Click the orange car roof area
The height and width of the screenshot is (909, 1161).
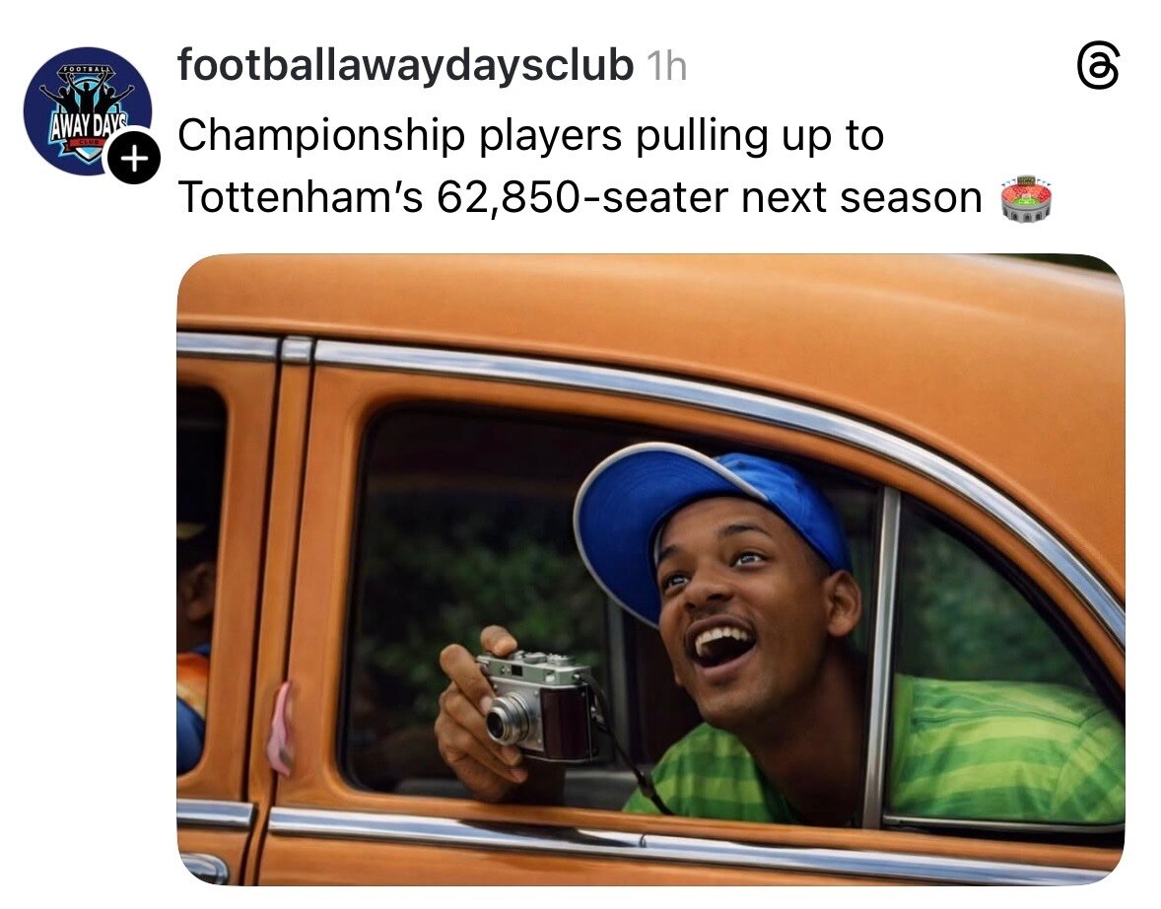click(651, 312)
